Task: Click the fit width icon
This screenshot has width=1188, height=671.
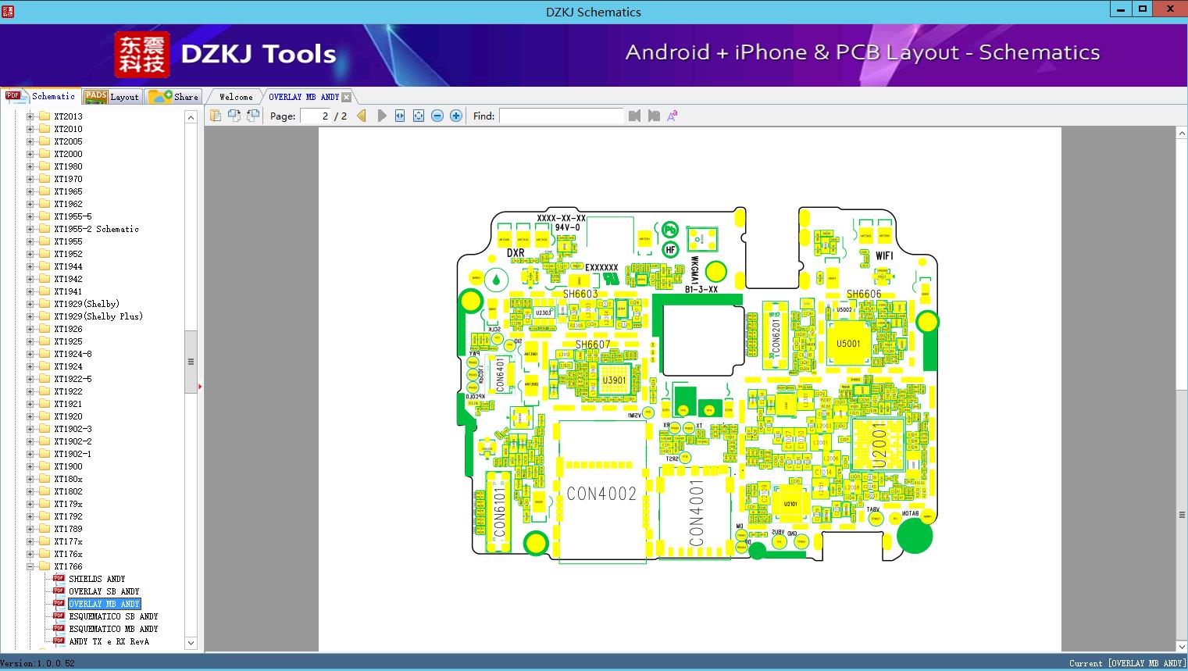Action: pyautogui.click(x=400, y=116)
